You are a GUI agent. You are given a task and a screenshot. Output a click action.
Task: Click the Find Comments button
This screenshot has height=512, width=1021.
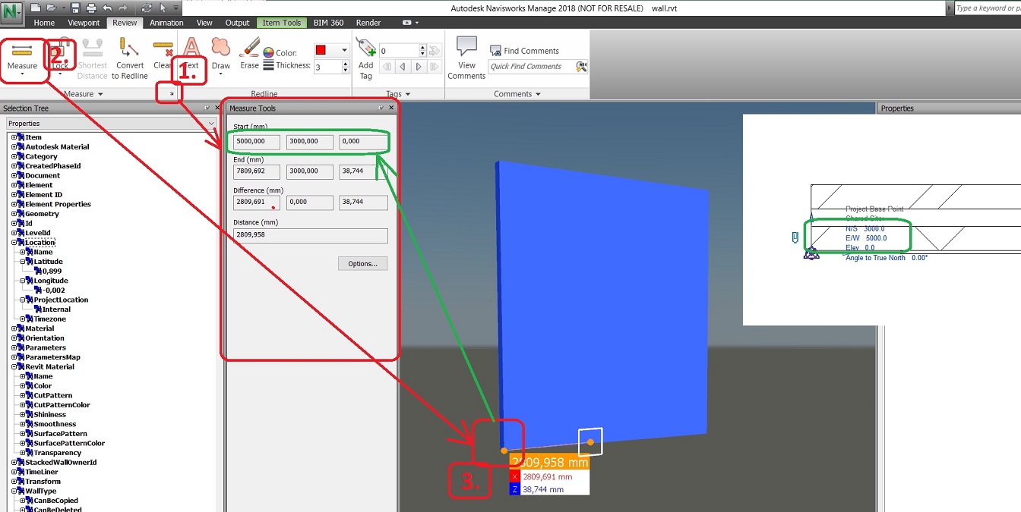[526, 50]
